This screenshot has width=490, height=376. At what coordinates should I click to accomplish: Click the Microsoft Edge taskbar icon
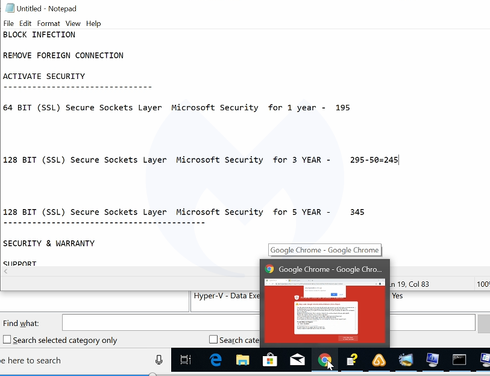(215, 360)
